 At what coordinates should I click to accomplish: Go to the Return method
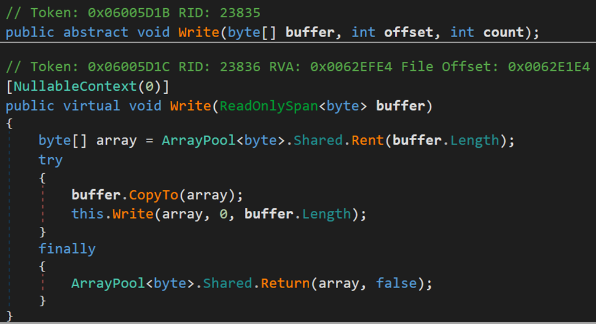pyautogui.click(x=286, y=283)
